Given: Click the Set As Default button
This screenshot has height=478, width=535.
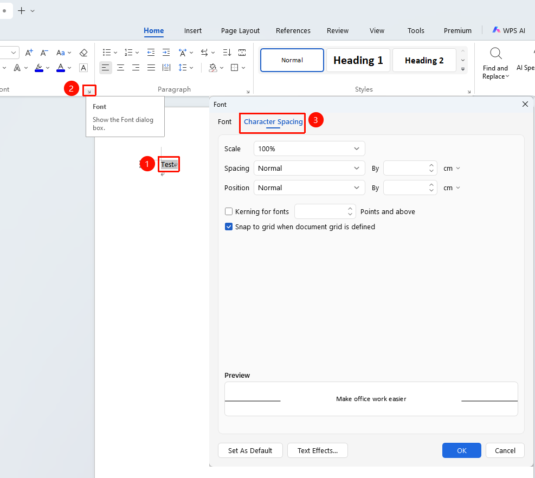Looking at the screenshot, I should pyautogui.click(x=250, y=450).
